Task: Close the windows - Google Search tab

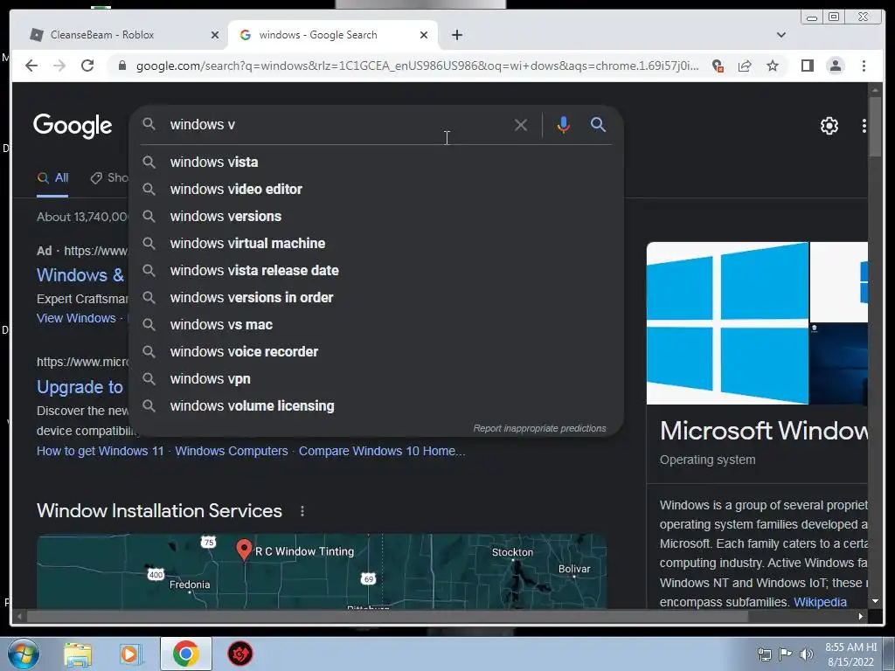Action: (424, 35)
